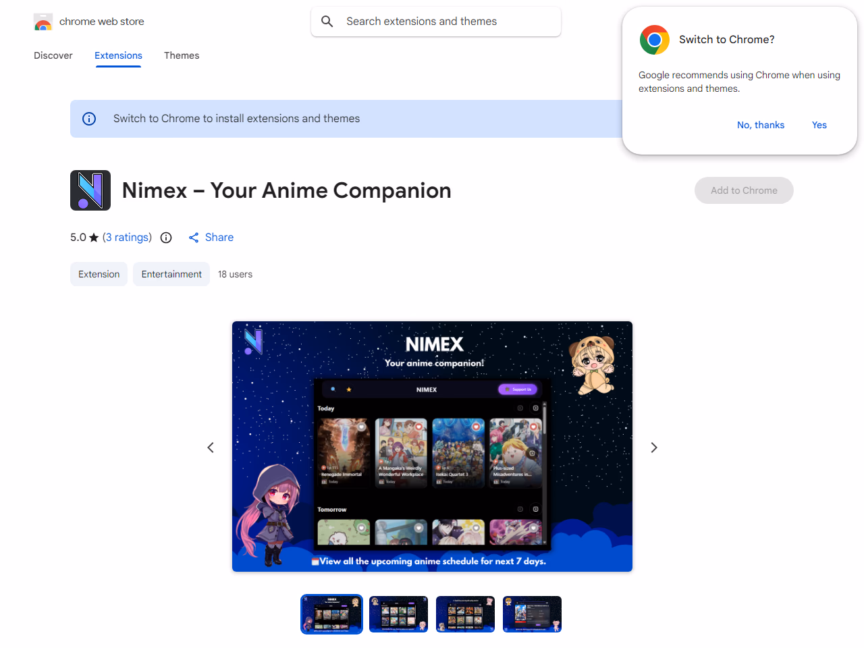Viewport: 864px width, 648px height.
Task: Confirm switching to Chrome with Yes
Action: (x=819, y=125)
